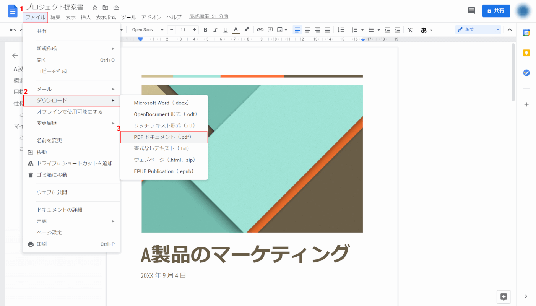Viewport: 536px width, 306px height.
Task: Toggle center text alignment
Action: point(307,30)
